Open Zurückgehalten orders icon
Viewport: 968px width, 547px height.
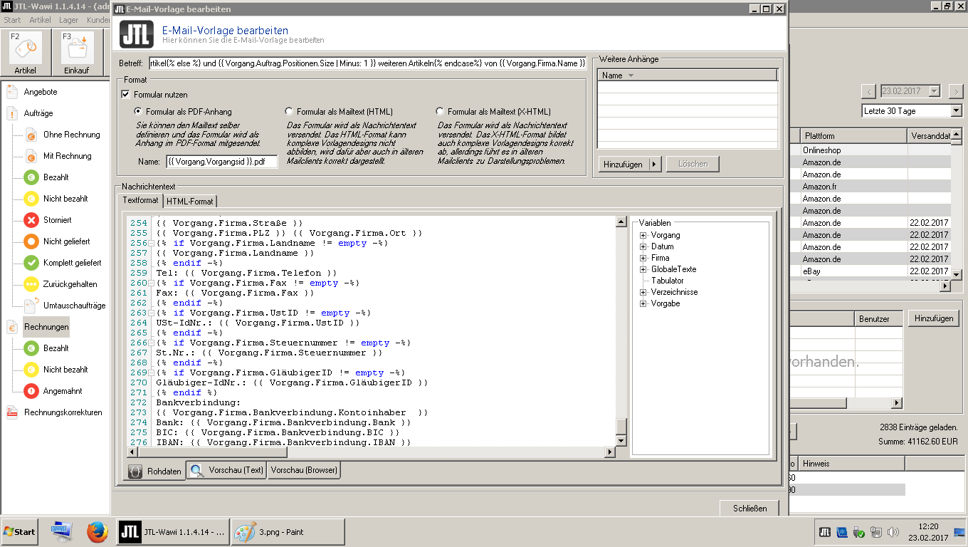[31, 284]
